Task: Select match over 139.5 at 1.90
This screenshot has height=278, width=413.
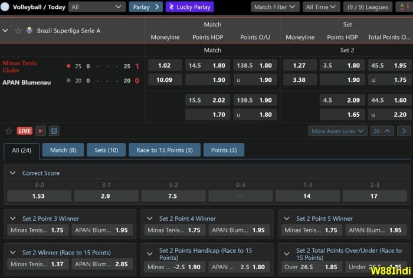Action: 255,100
